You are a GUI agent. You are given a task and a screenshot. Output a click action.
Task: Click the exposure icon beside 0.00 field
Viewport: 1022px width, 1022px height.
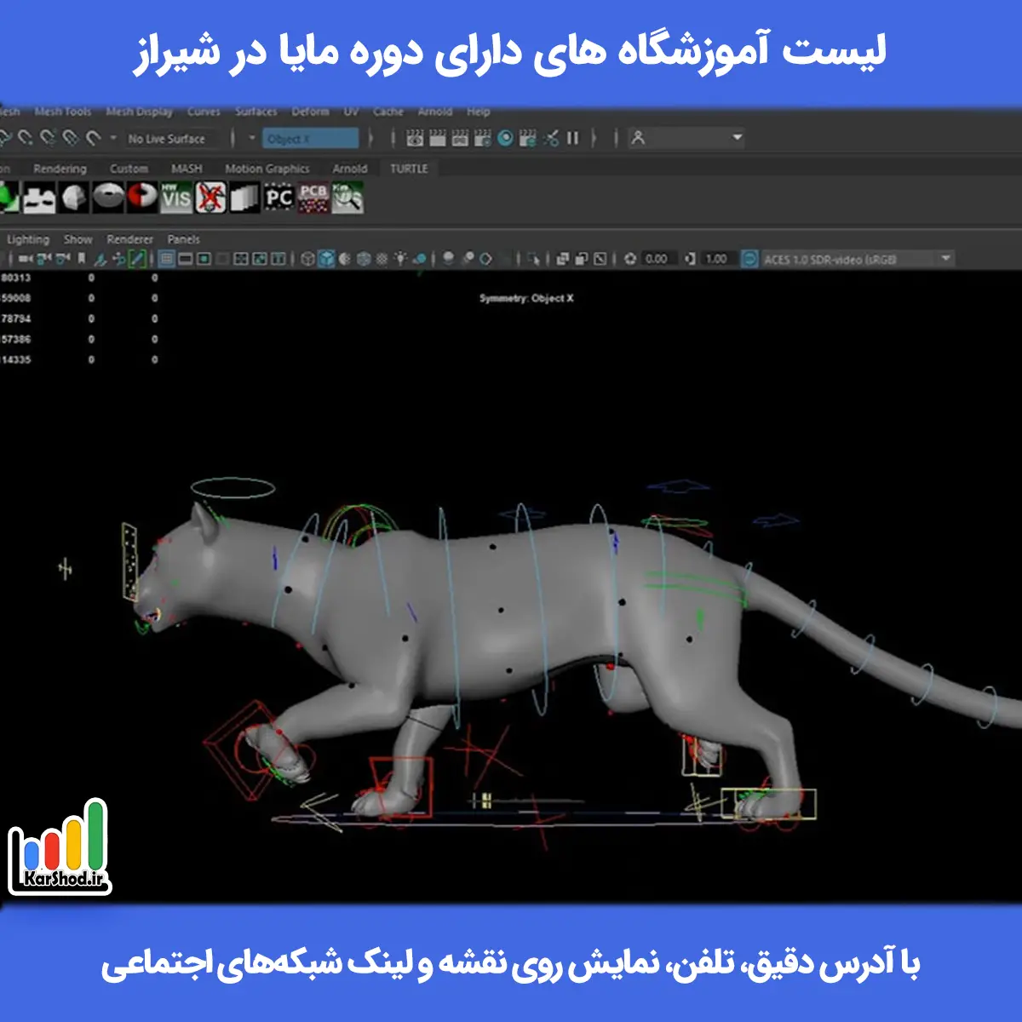click(x=630, y=259)
